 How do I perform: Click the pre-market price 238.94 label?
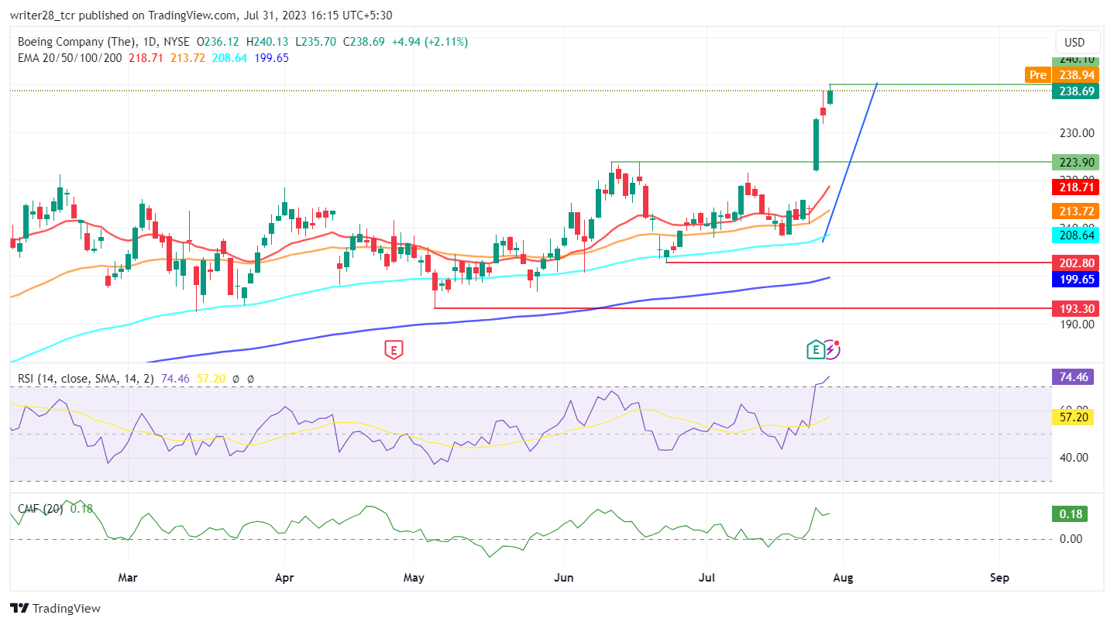[x=1075, y=75]
